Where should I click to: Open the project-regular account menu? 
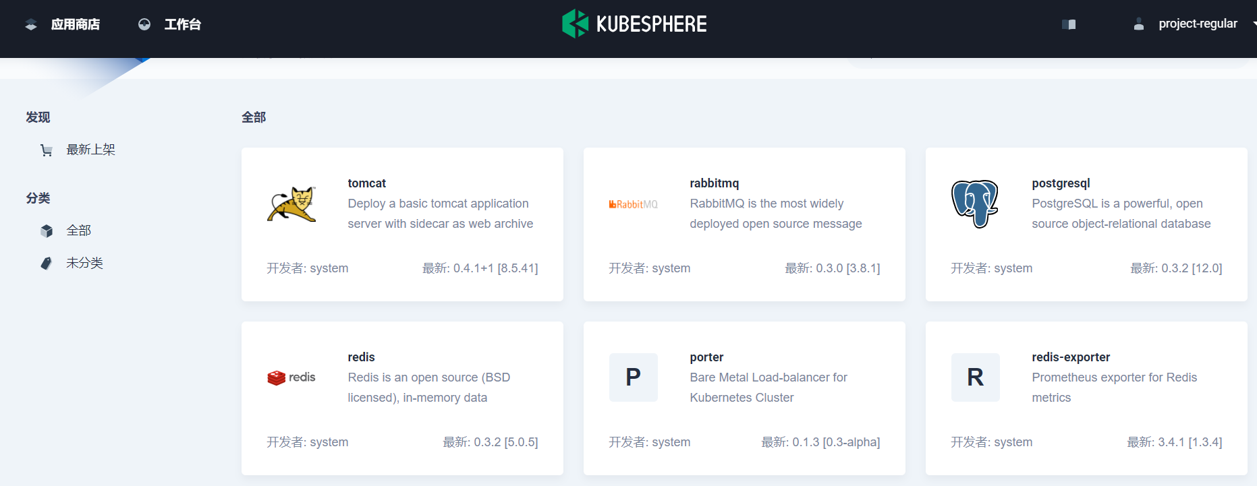pos(1198,24)
